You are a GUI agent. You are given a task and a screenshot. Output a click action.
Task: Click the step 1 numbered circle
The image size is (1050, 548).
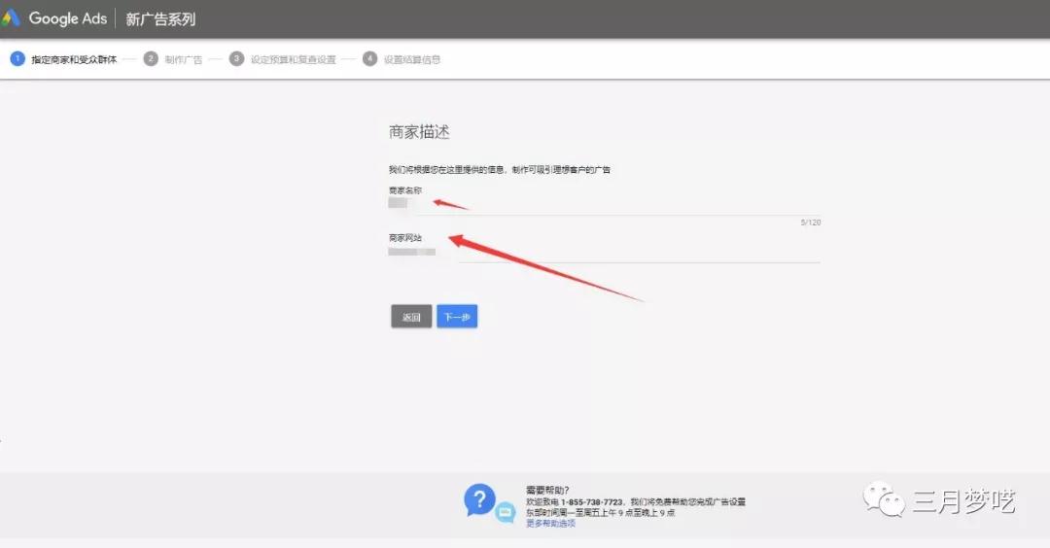point(17,59)
